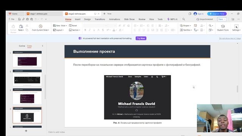Image resolution: width=242 pixels, height=136 pixels.
Task: Expand quick access toolbar customize chevron
Action: pyautogui.click(x=46, y=19)
